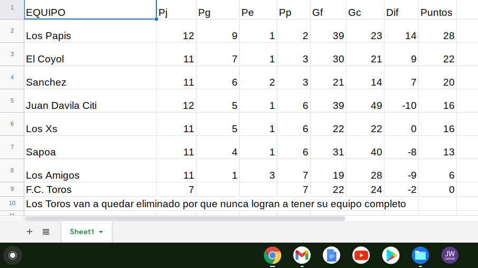The width and height of the screenshot is (478, 268).
Task: Click the add sheet plus icon
Action: pyautogui.click(x=30, y=232)
